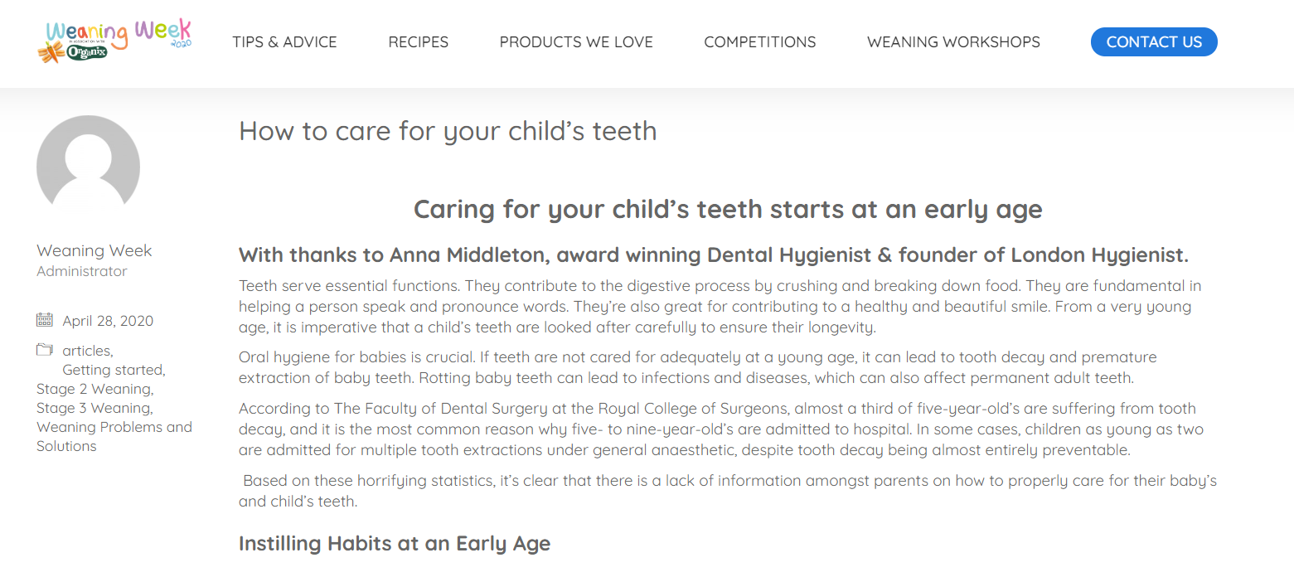Open the Getting started category

[x=114, y=370]
